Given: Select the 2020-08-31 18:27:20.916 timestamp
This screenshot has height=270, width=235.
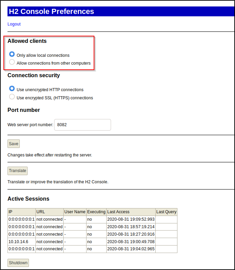Looking at the screenshot, I should coord(131,234).
